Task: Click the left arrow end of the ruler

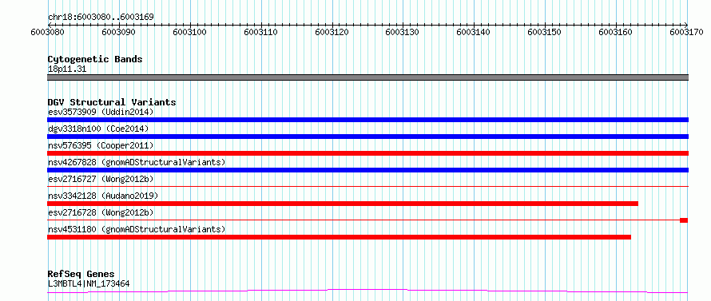Action: pos(50,25)
